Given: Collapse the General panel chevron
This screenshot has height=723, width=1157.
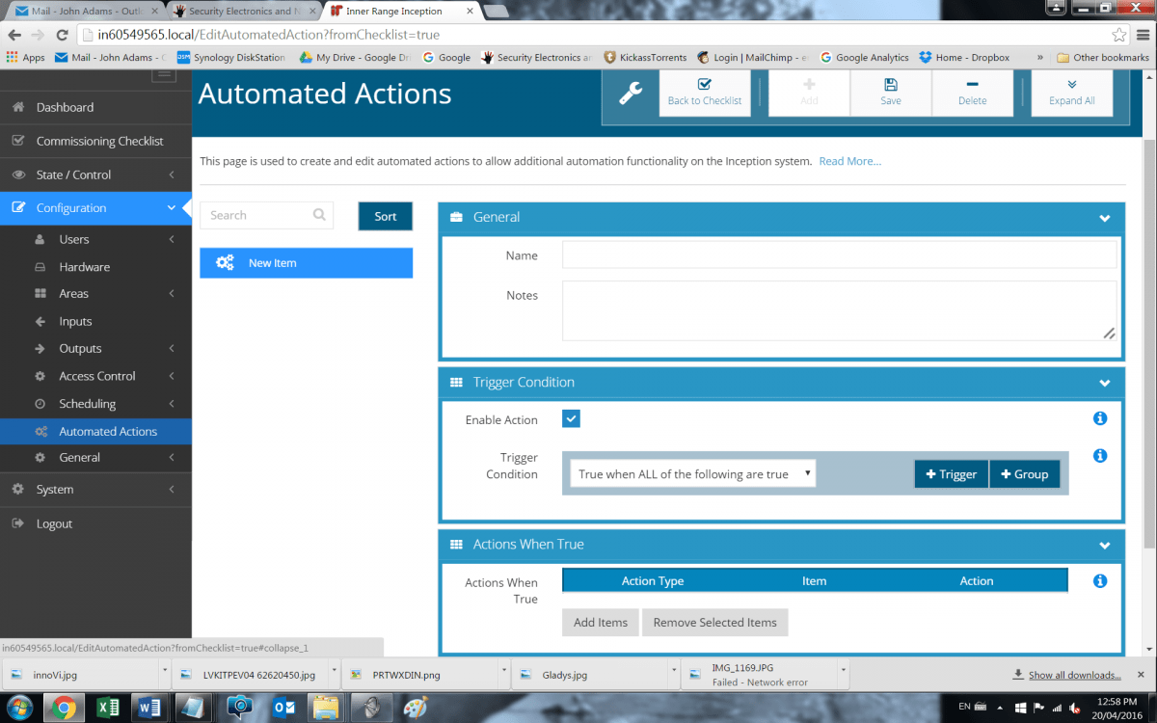Looking at the screenshot, I should point(1105,219).
